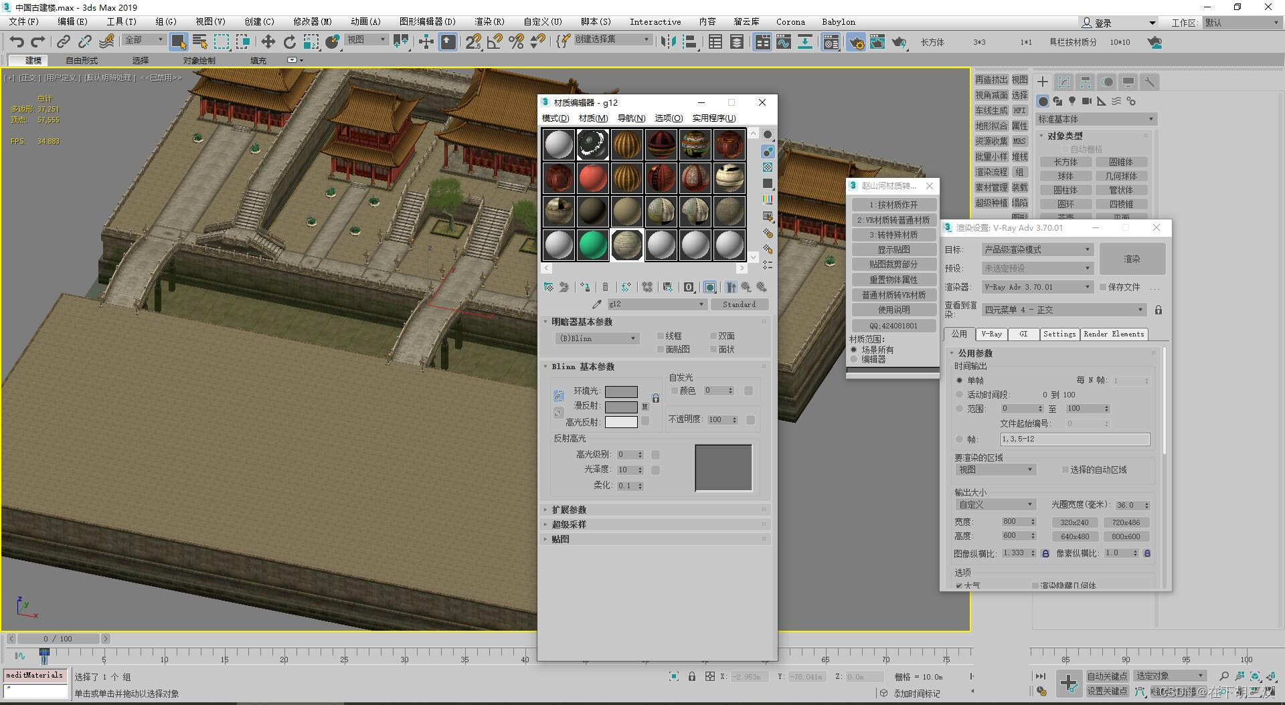Open the 渲染(R) menu

(x=489, y=21)
